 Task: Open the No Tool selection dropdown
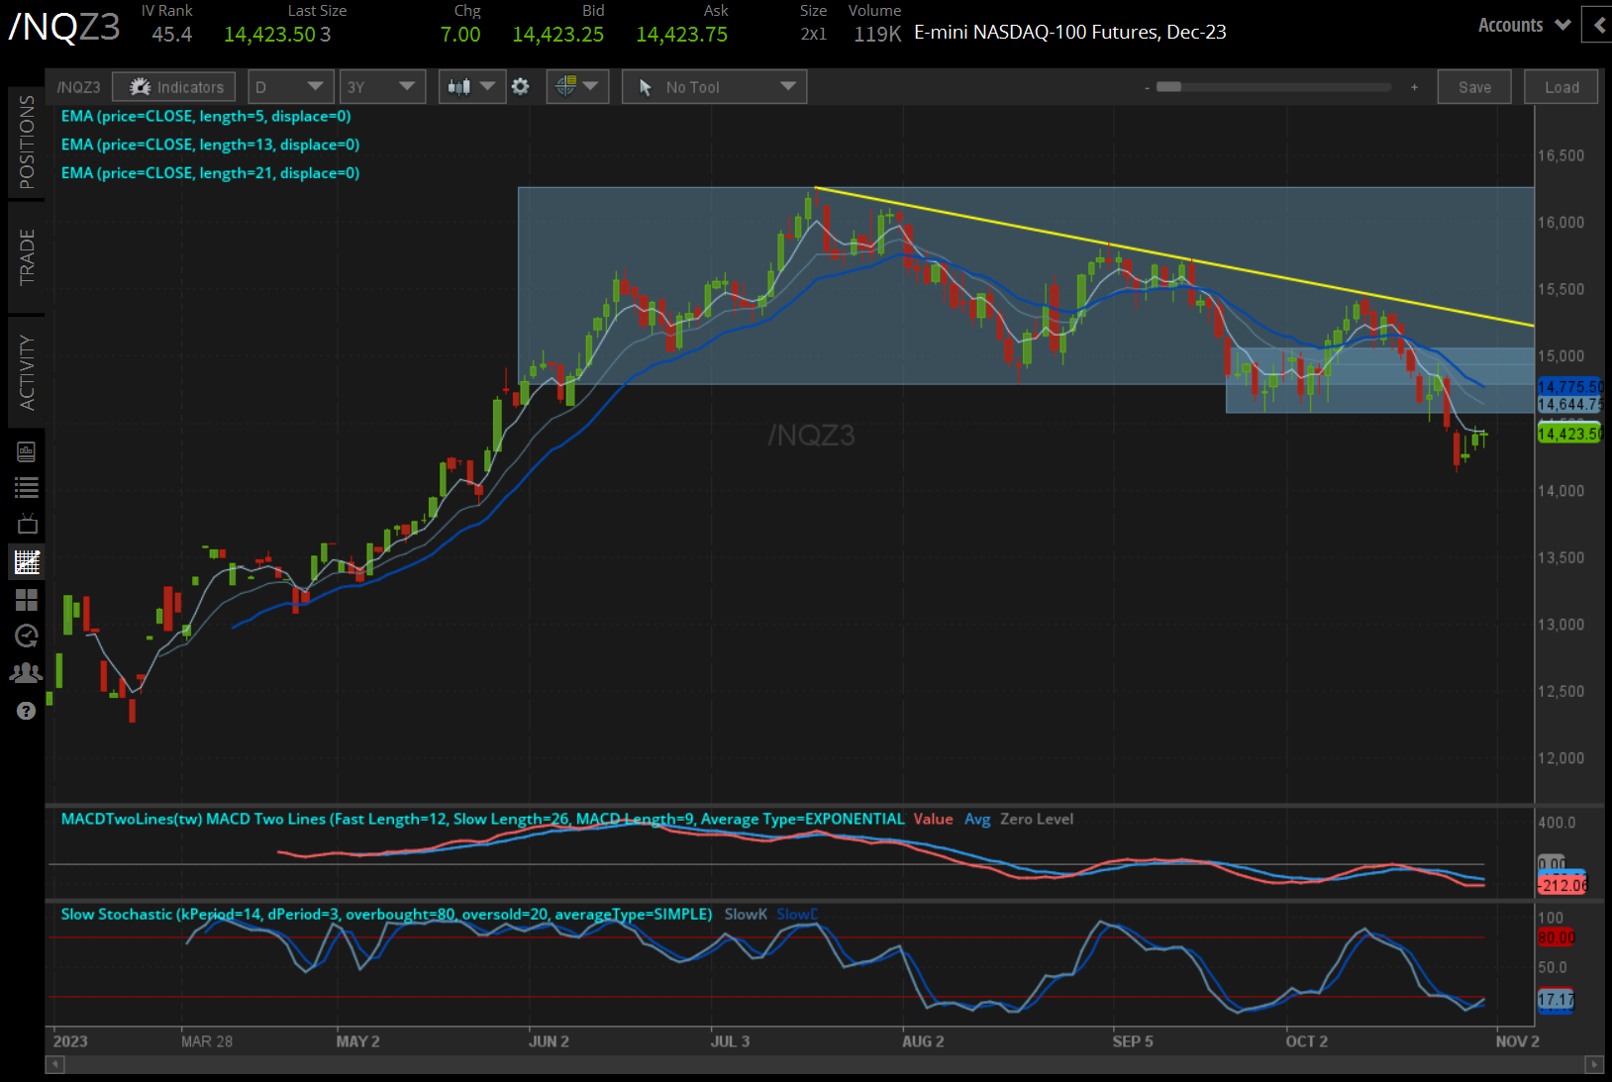point(713,86)
